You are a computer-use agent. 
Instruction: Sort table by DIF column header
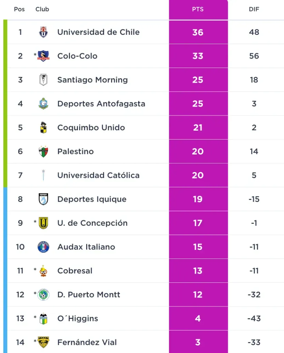(254, 9)
